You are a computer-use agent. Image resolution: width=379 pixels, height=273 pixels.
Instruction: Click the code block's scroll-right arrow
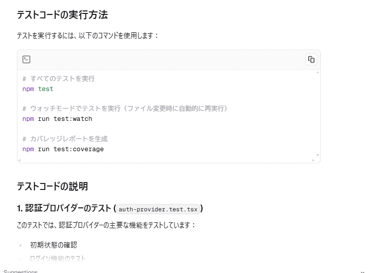point(313,160)
